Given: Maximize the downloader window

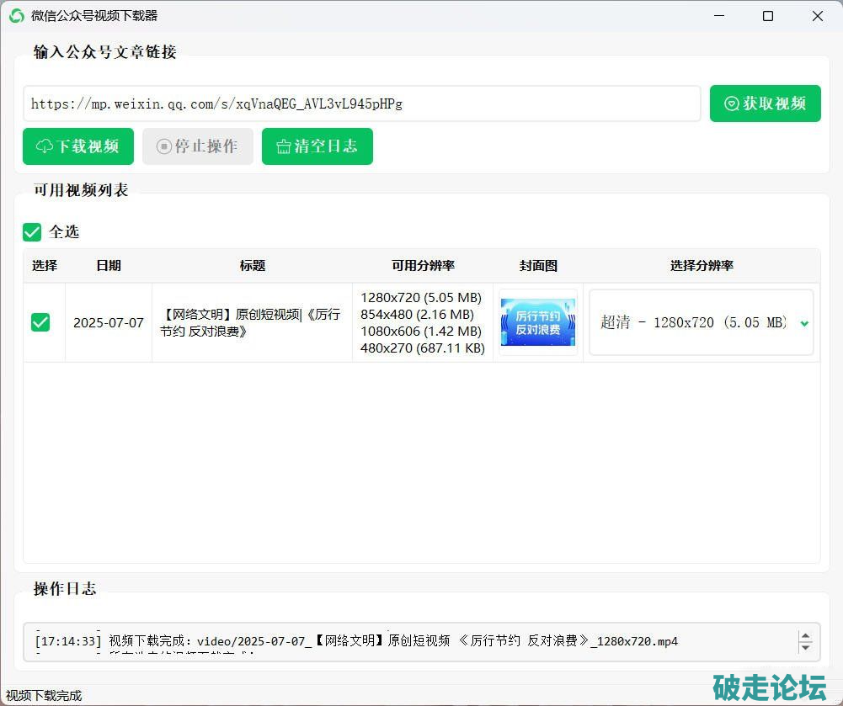Looking at the screenshot, I should point(767,16).
